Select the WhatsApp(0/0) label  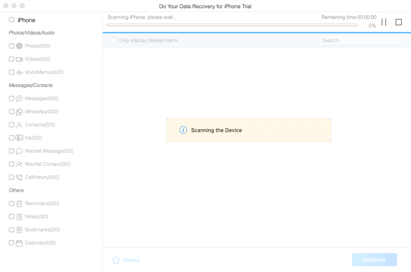[42, 112]
